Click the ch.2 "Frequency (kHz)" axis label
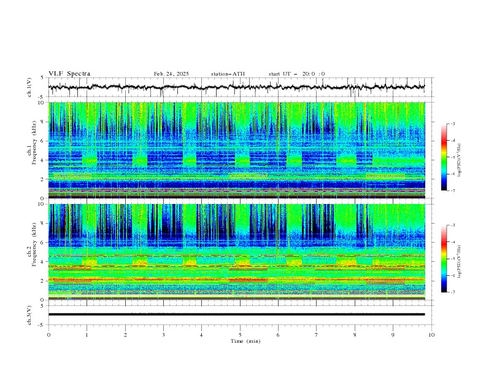The height and width of the screenshot is (376, 486). coord(34,245)
